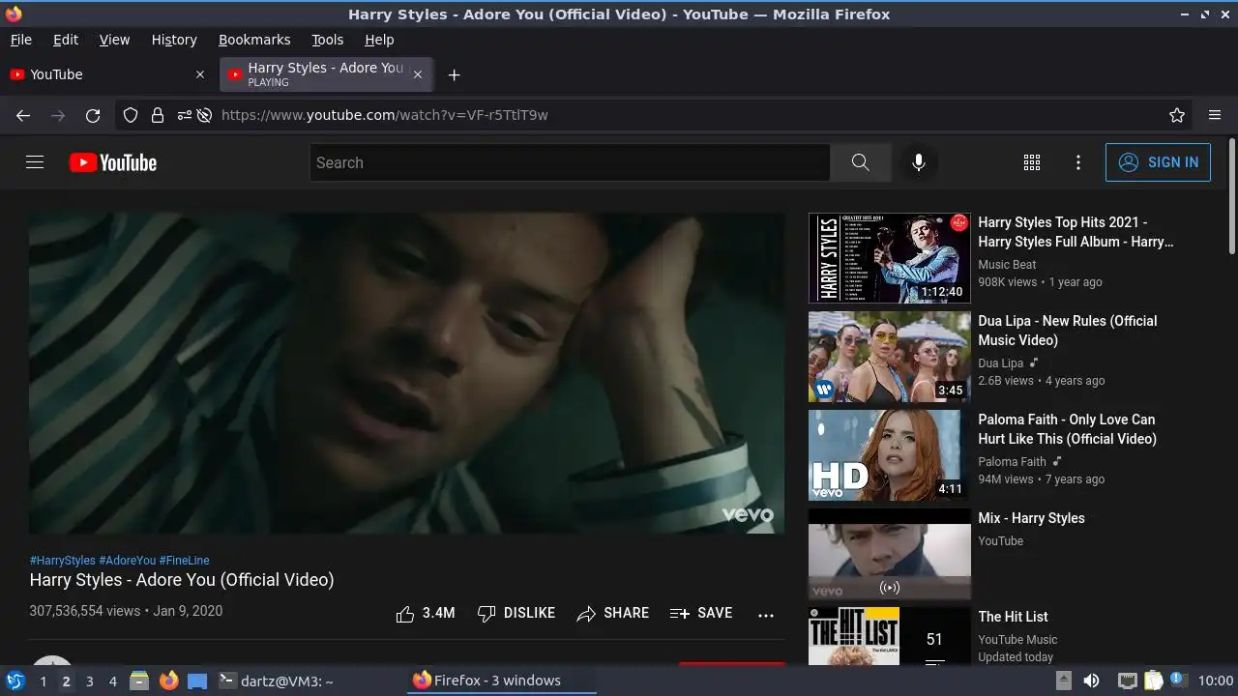This screenshot has width=1238, height=696.
Task: Go back with the browser arrow
Action: coord(23,115)
